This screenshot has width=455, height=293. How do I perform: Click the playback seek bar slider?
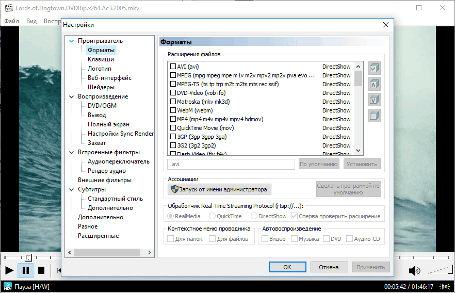(x=29, y=257)
